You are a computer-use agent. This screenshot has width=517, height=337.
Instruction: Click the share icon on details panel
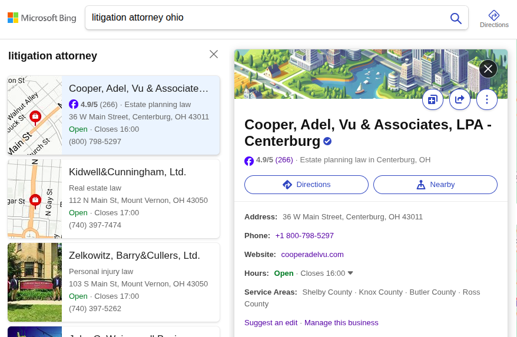tap(460, 99)
